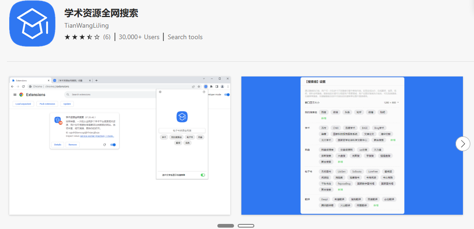Click the LoreFree chip in settings preview

373,171
